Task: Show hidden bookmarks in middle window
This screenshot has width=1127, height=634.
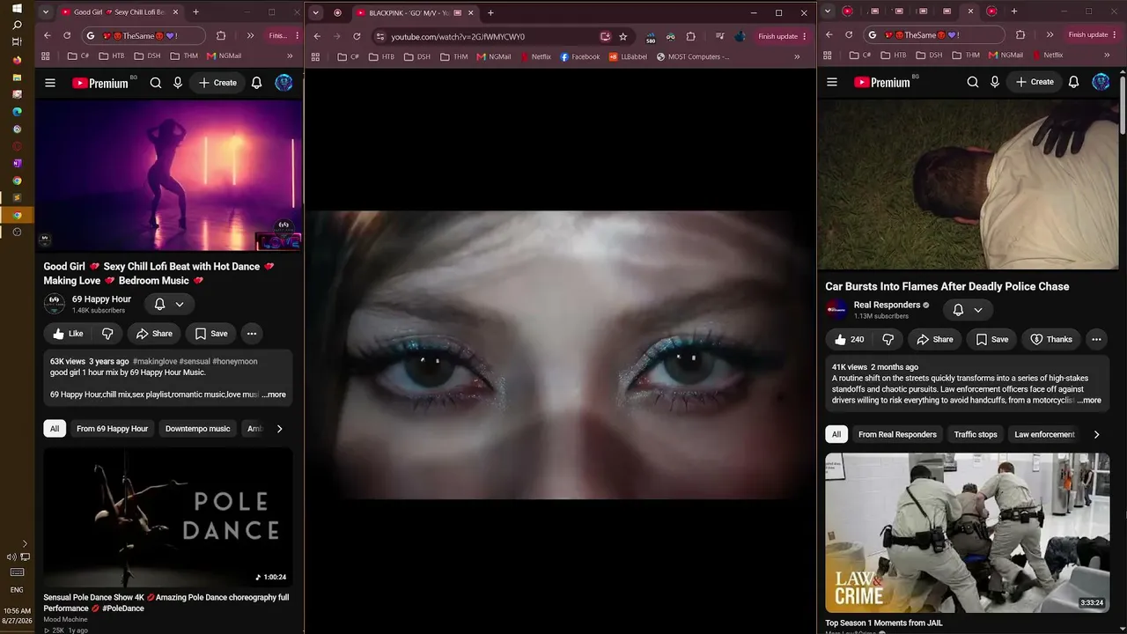Action: 797,56
